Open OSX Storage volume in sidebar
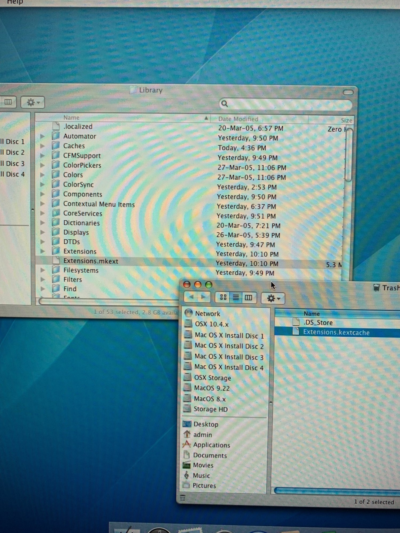The width and height of the screenshot is (400, 533). (207, 378)
